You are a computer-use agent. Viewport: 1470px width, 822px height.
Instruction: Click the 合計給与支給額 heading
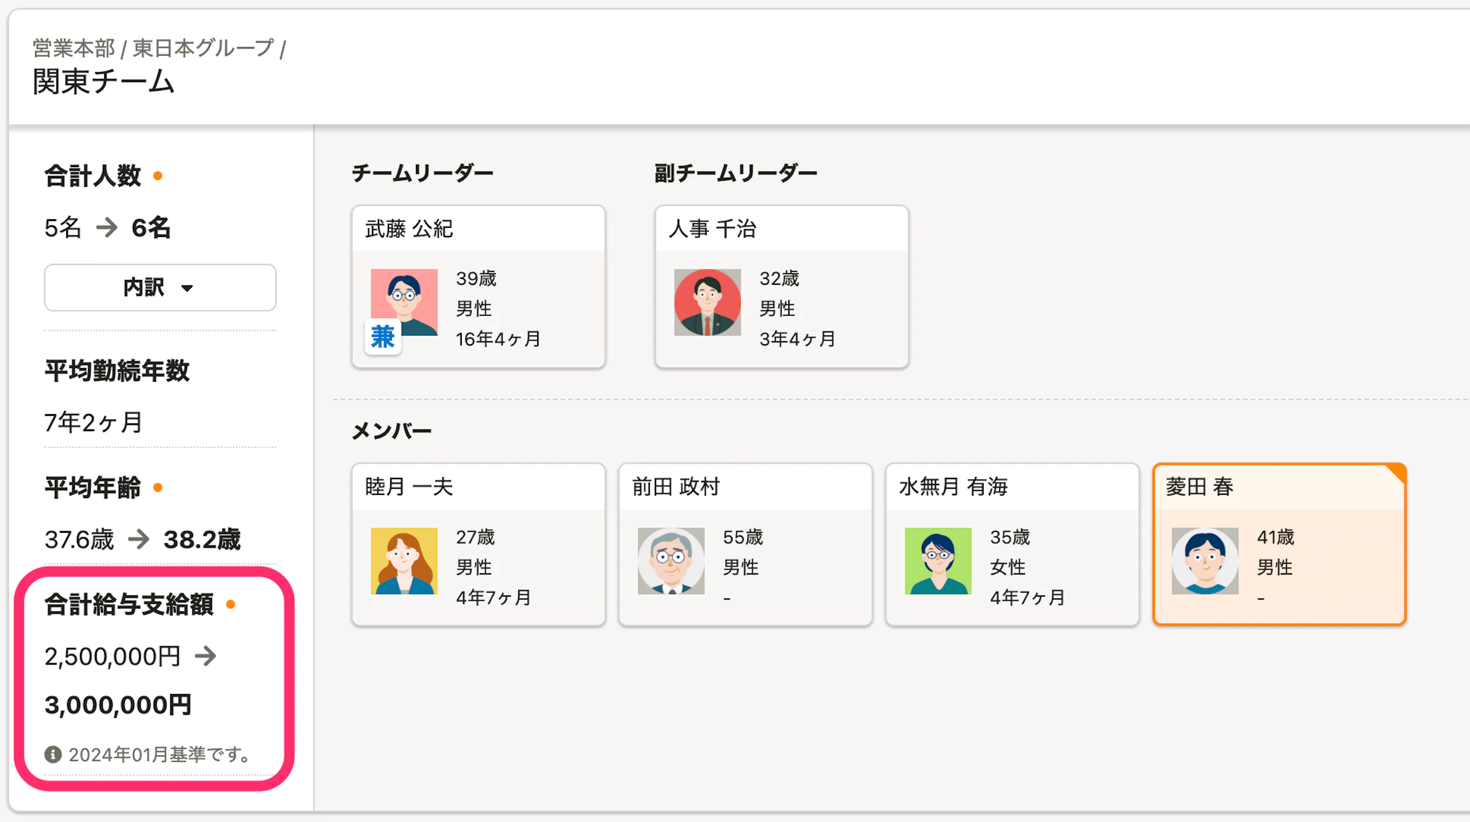129,605
